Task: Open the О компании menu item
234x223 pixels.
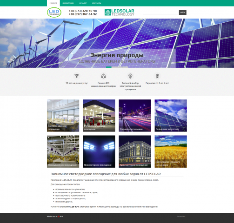Action: click(68, 3)
